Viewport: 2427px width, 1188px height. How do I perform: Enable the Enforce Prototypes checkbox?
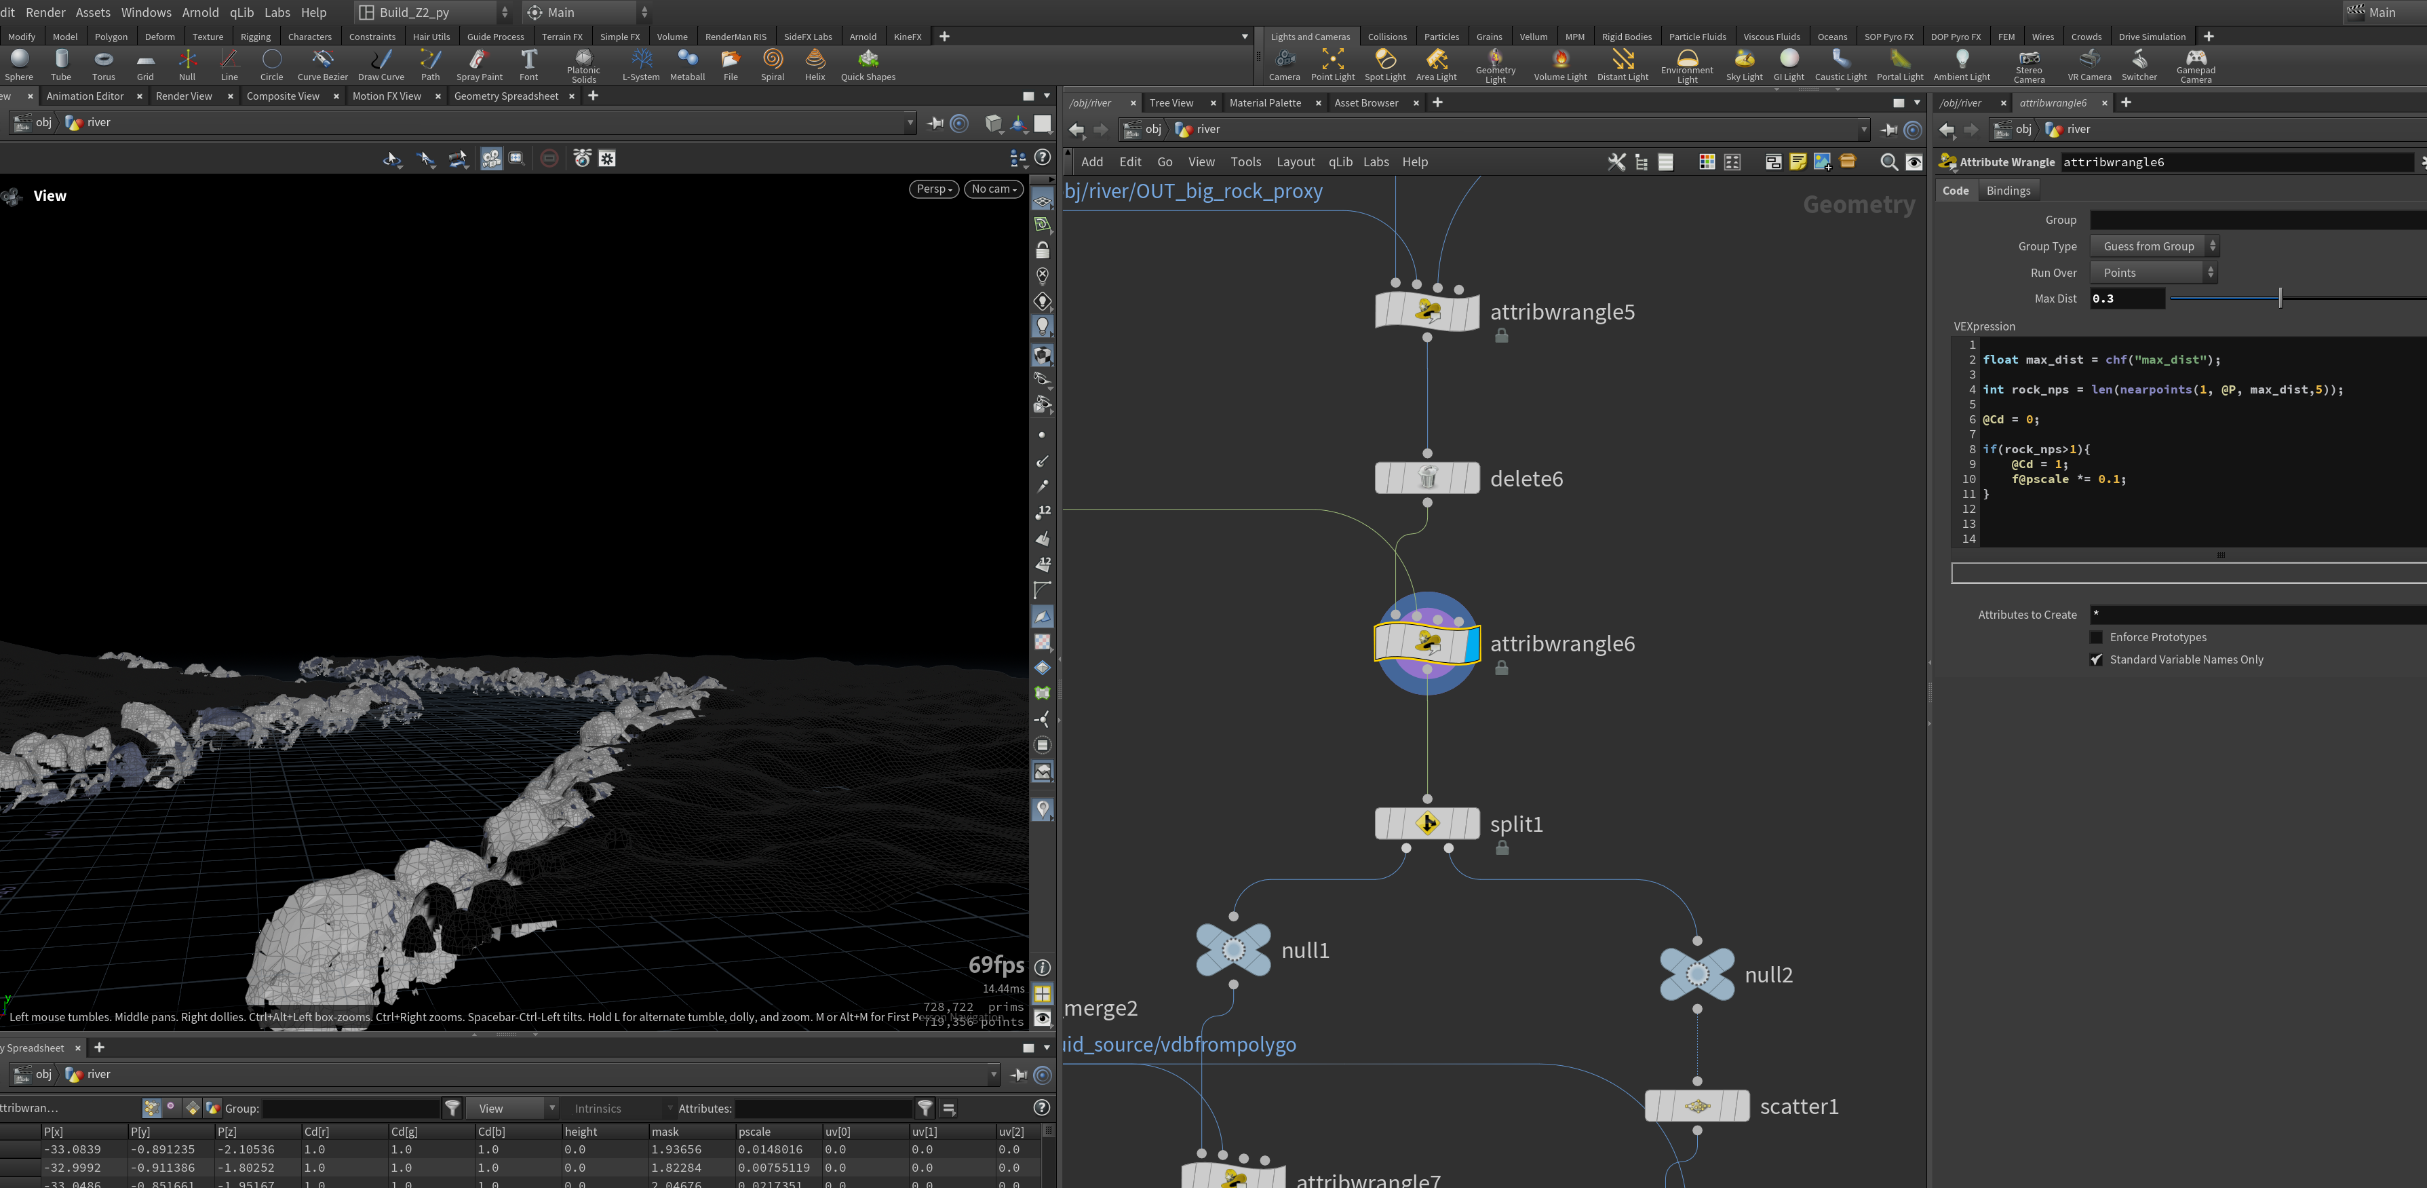[2096, 638]
